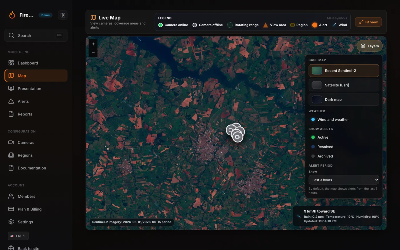Click the Presentation screen icon
The height and width of the screenshot is (250, 400).
(11, 88)
